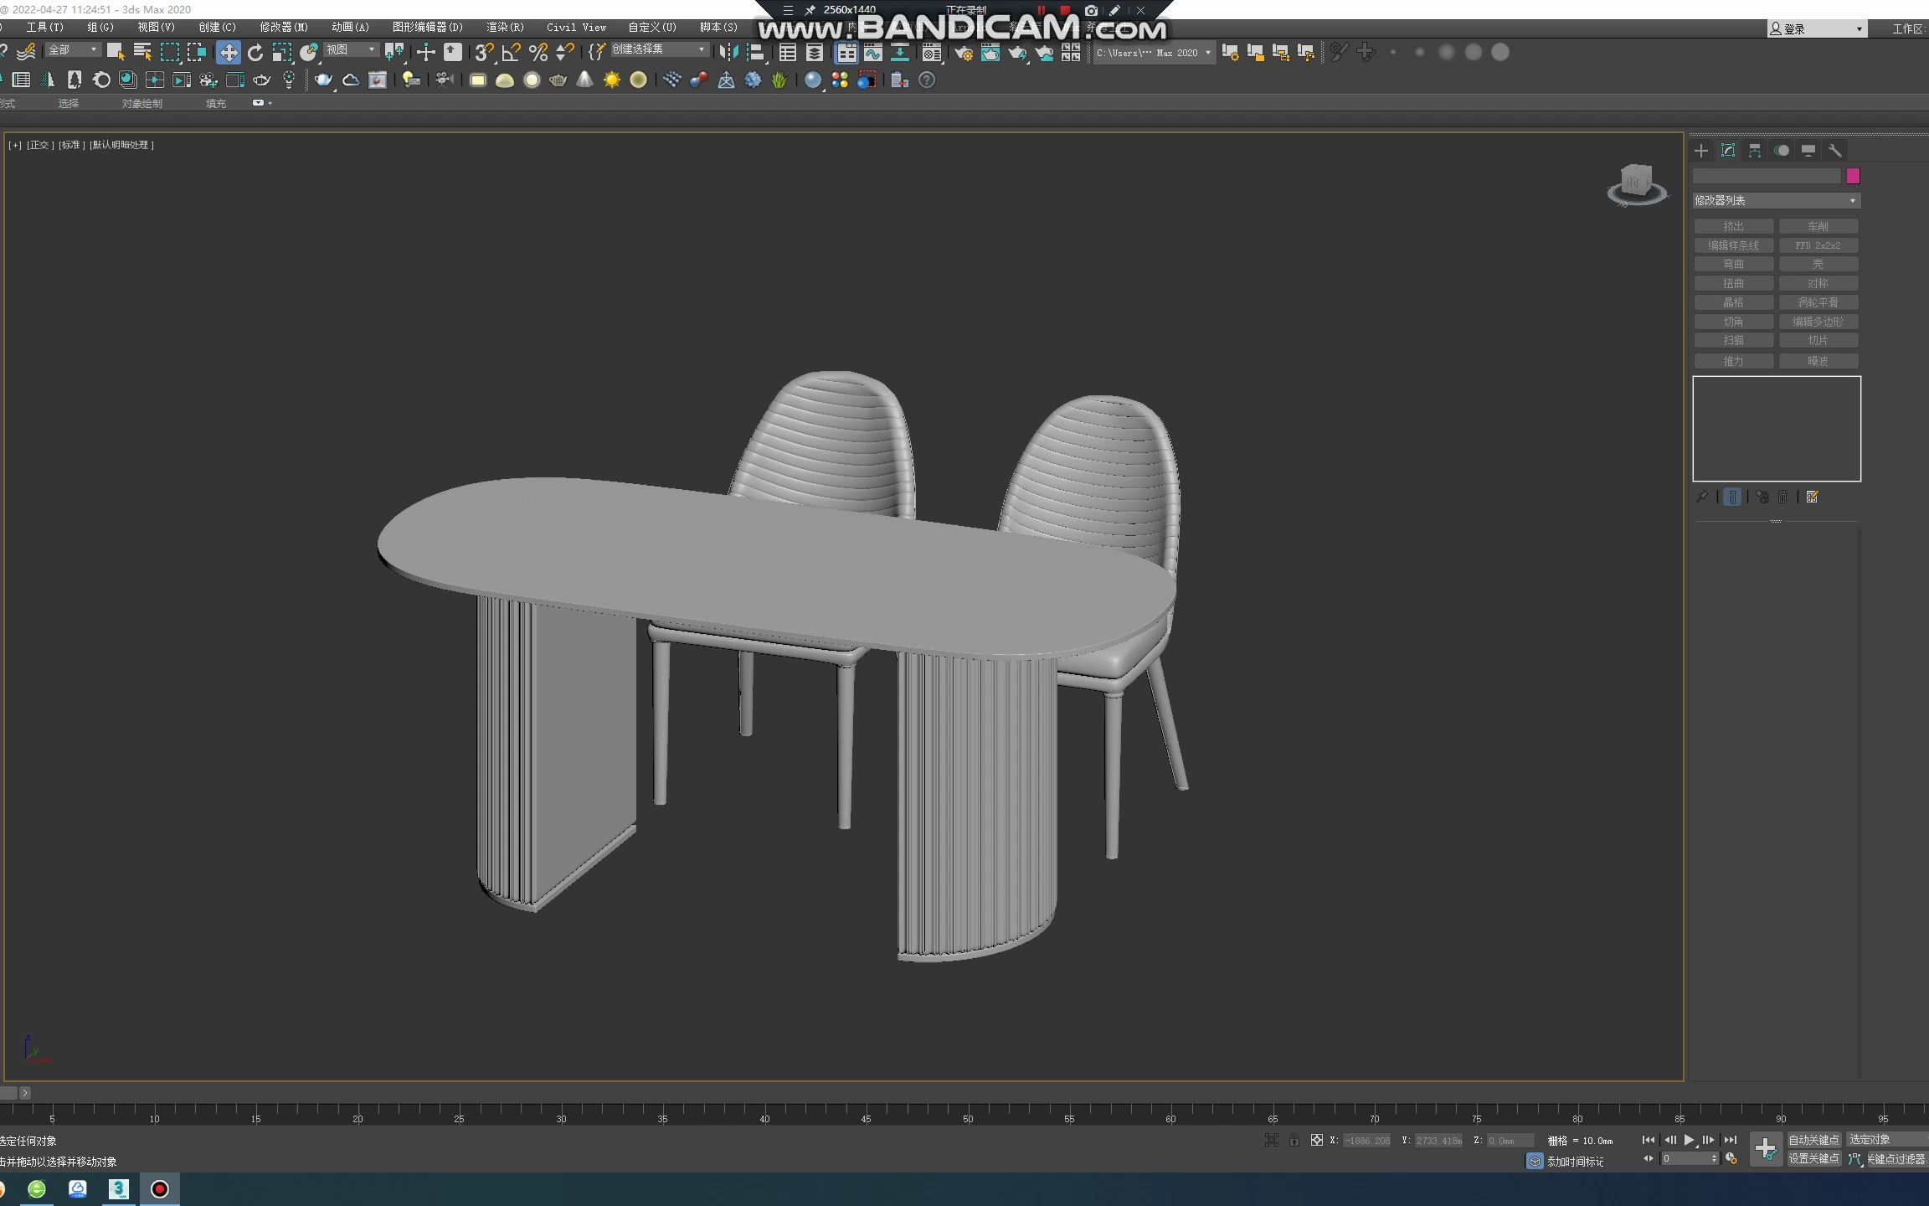1929x1206 pixels.
Task: Toggle Window/Crossing selection mode
Action: click(x=197, y=52)
